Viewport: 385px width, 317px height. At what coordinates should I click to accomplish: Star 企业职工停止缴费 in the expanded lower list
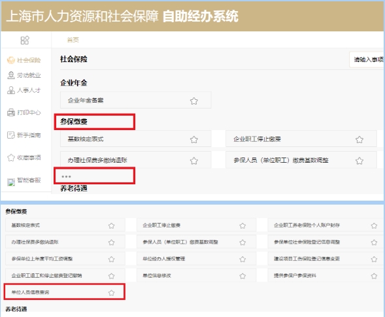pyautogui.click(x=243, y=225)
